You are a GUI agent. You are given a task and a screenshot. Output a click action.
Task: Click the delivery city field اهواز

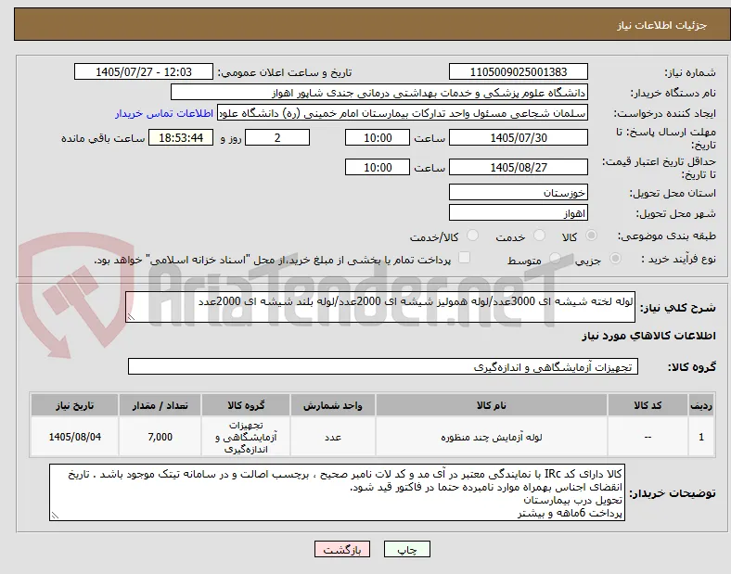click(519, 213)
